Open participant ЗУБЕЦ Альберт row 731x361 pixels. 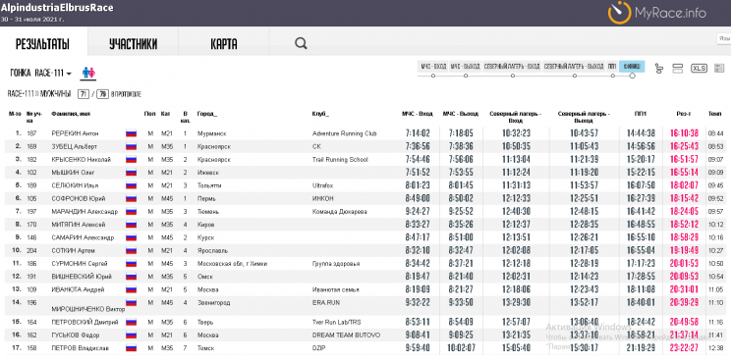365,146
